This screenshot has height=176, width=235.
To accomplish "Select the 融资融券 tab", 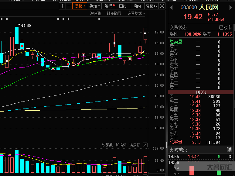I will click(114, 13).
